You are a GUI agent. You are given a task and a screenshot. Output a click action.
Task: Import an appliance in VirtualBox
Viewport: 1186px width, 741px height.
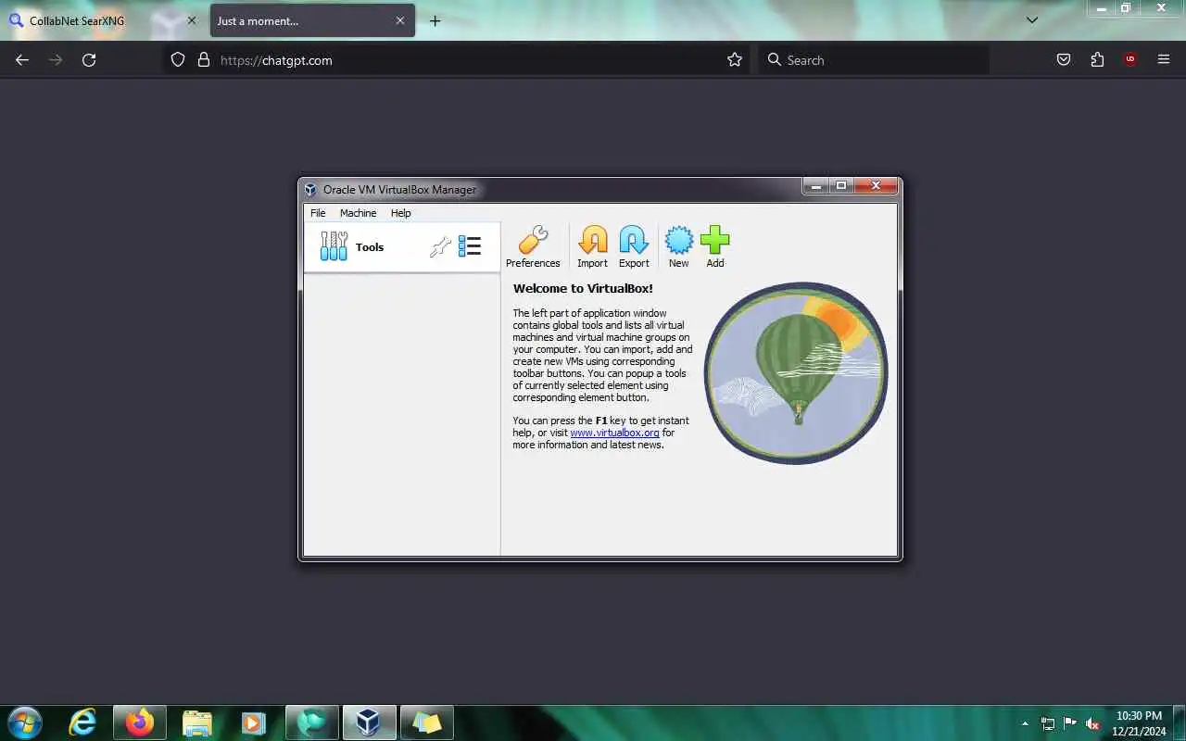pos(592,246)
